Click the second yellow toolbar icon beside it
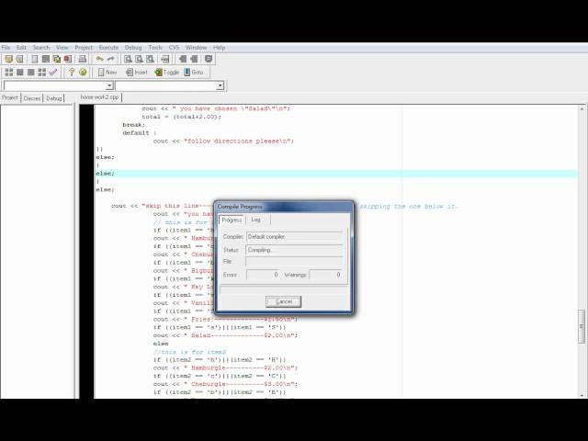This screenshot has width=588, height=441. point(19,59)
